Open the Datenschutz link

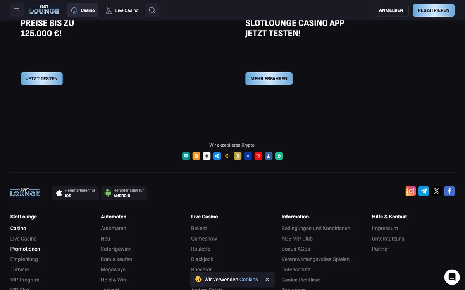click(296, 270)
